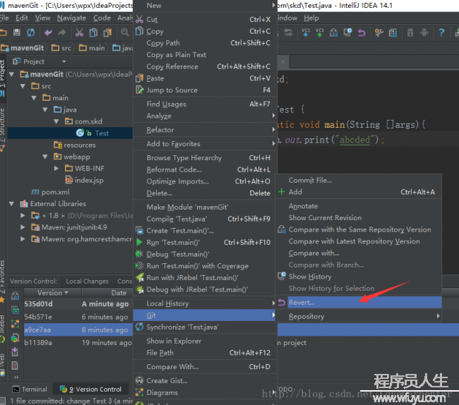This screenshot has height=405, width=459.
Task: Select index.jsp in project tree
Action: [89, 180]
